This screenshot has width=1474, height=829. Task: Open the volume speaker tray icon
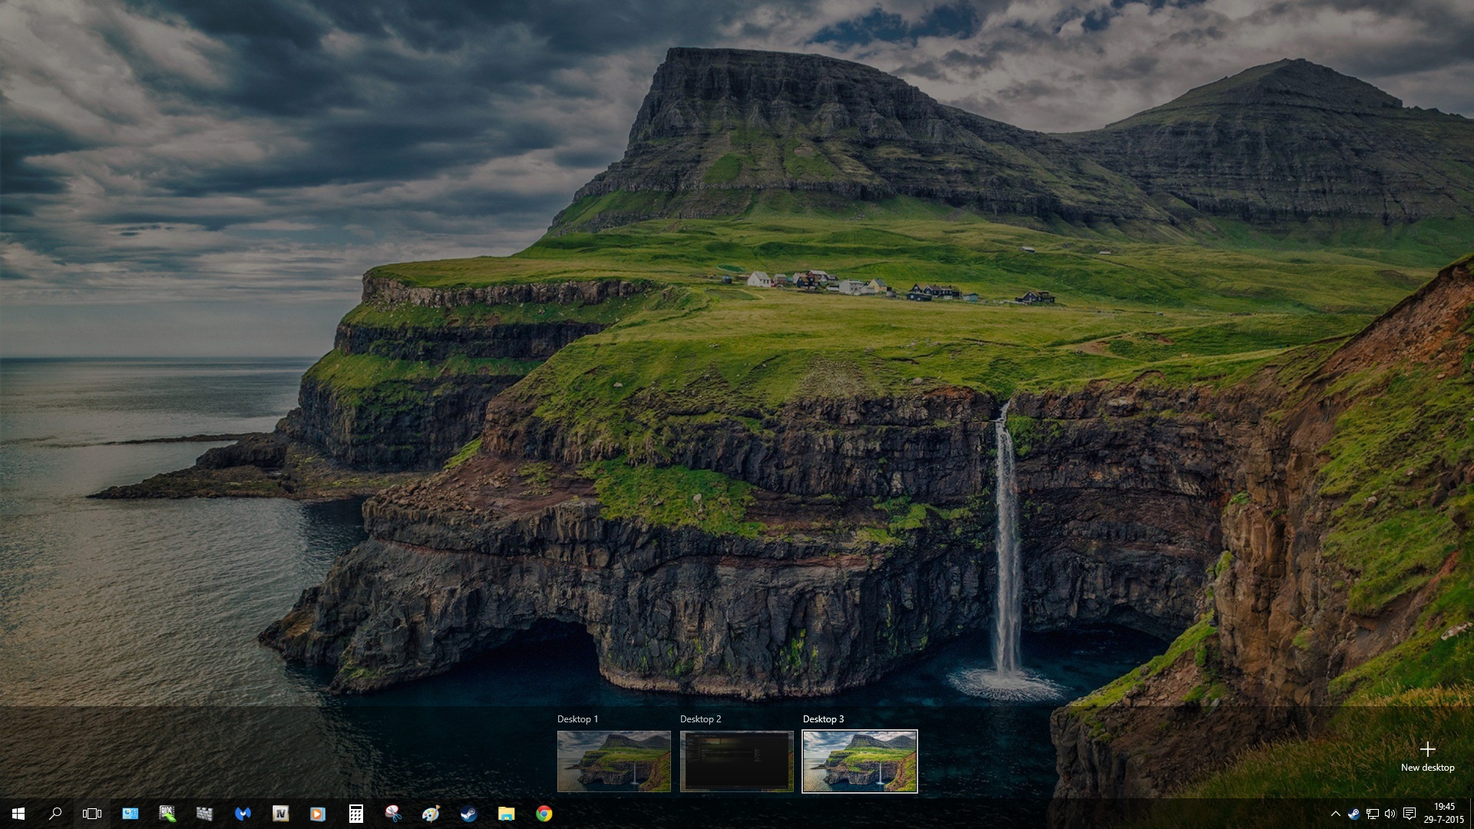pyautogui.click(x=1390, y=814)
